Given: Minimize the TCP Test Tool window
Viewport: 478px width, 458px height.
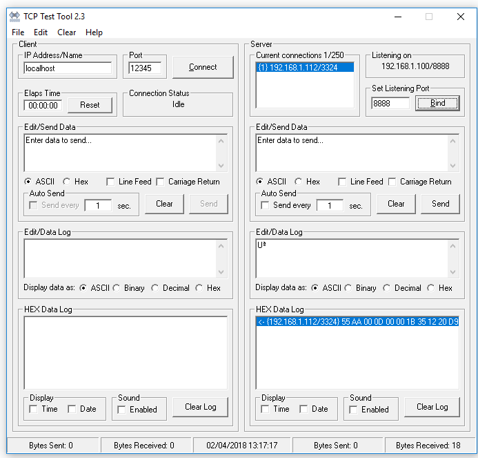Looking at the screenshot, I should (398, 17).
